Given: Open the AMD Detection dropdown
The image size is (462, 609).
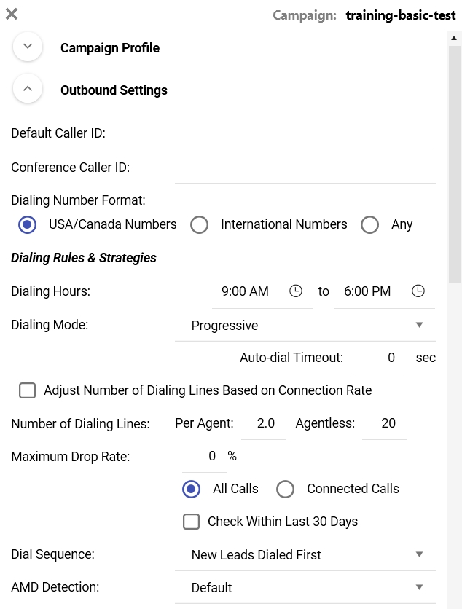Looking at the screenshot, I should pyautogui.click(x=305, y=588).
